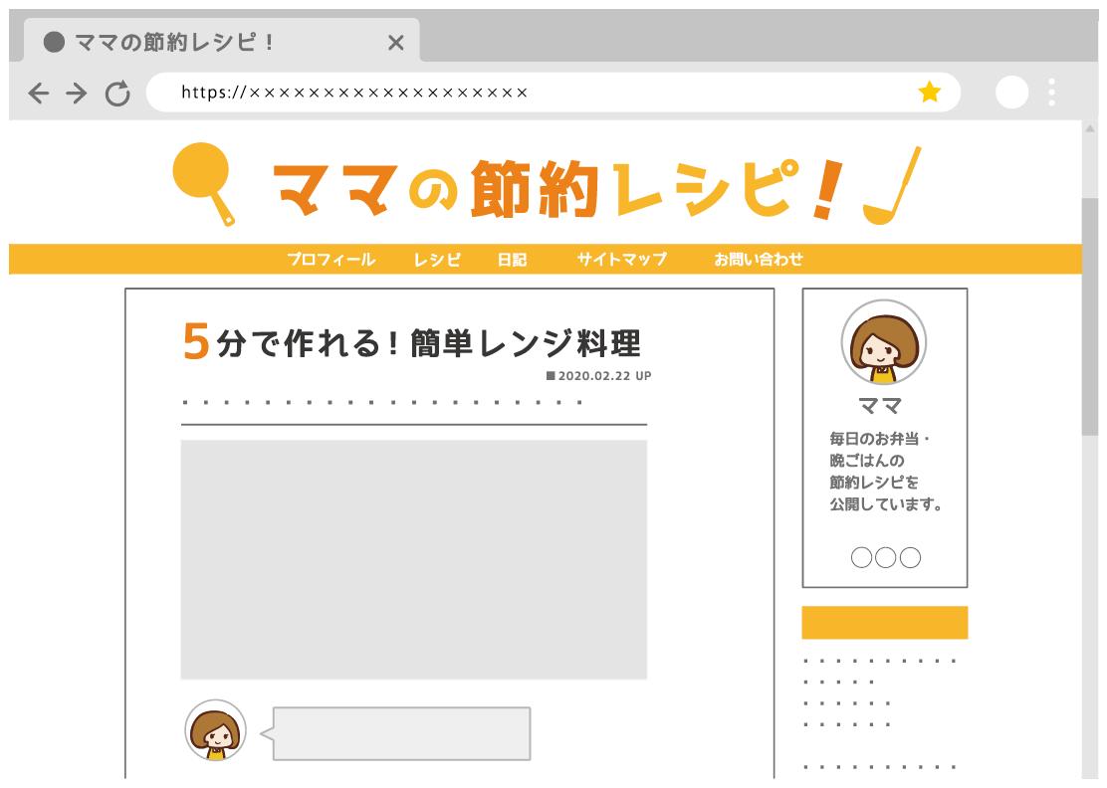Open the 日記 menu item

(512, 260)
